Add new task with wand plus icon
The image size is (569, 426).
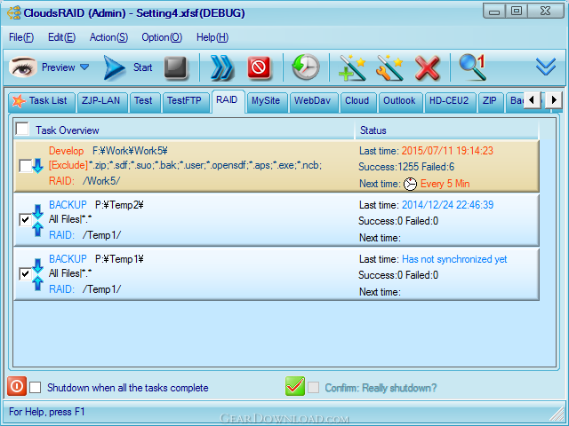click(352, 67)
